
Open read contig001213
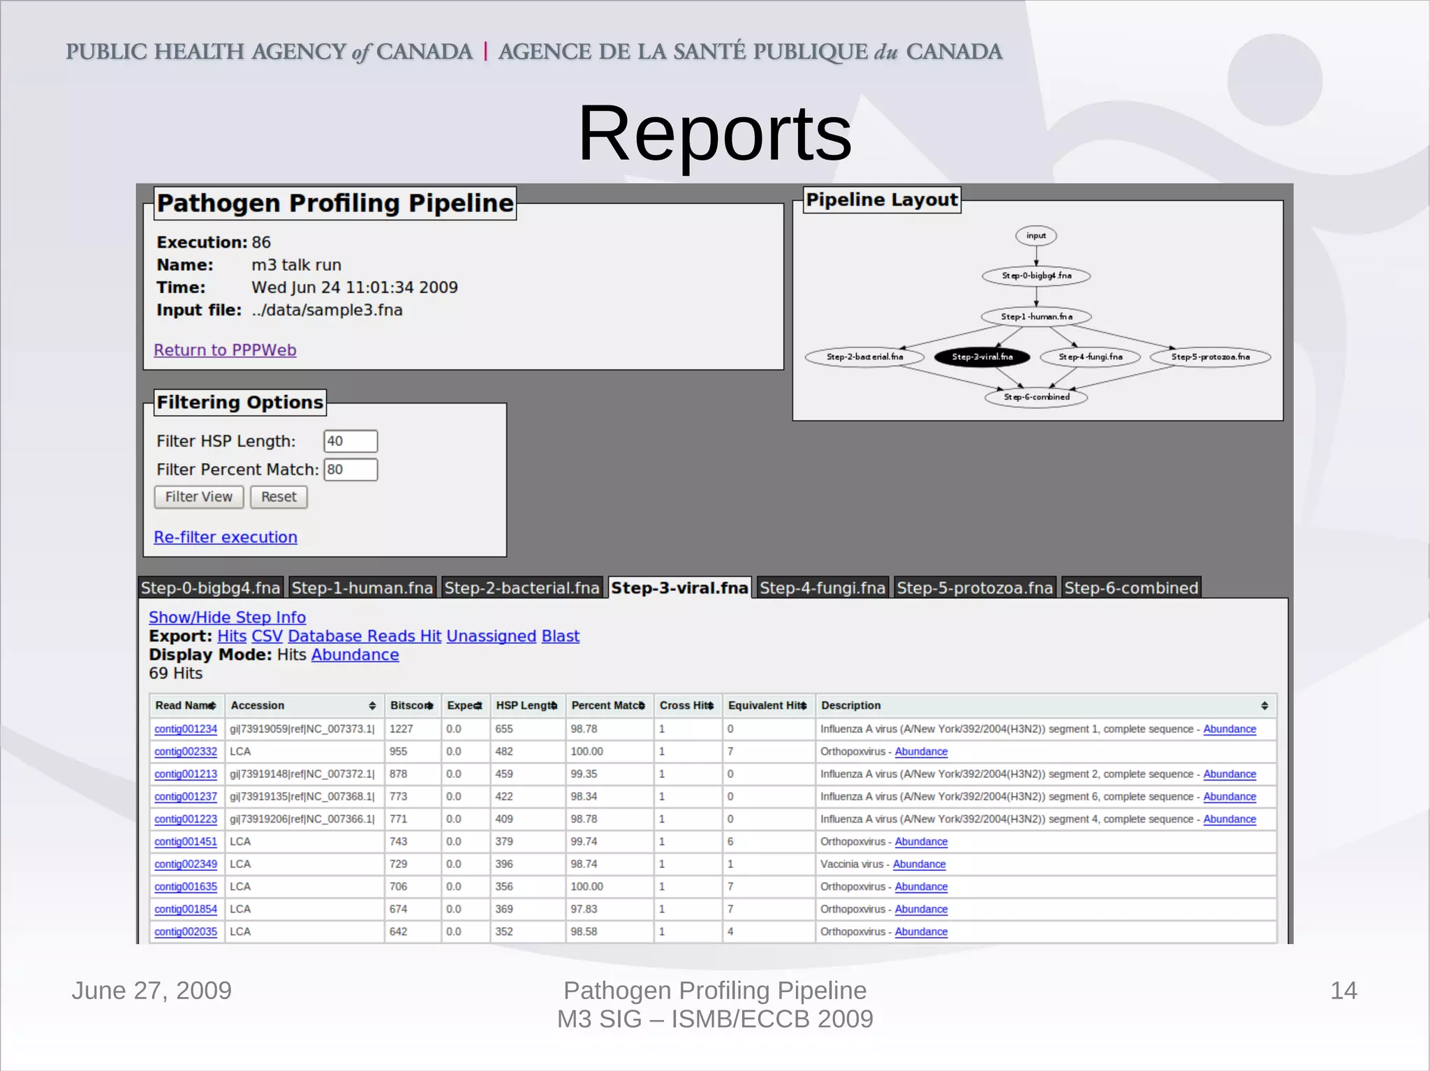pyautogui.click(x=186, y=774)
